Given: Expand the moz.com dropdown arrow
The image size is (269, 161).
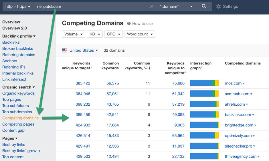Looking at the screenshot, I should 244,83.
